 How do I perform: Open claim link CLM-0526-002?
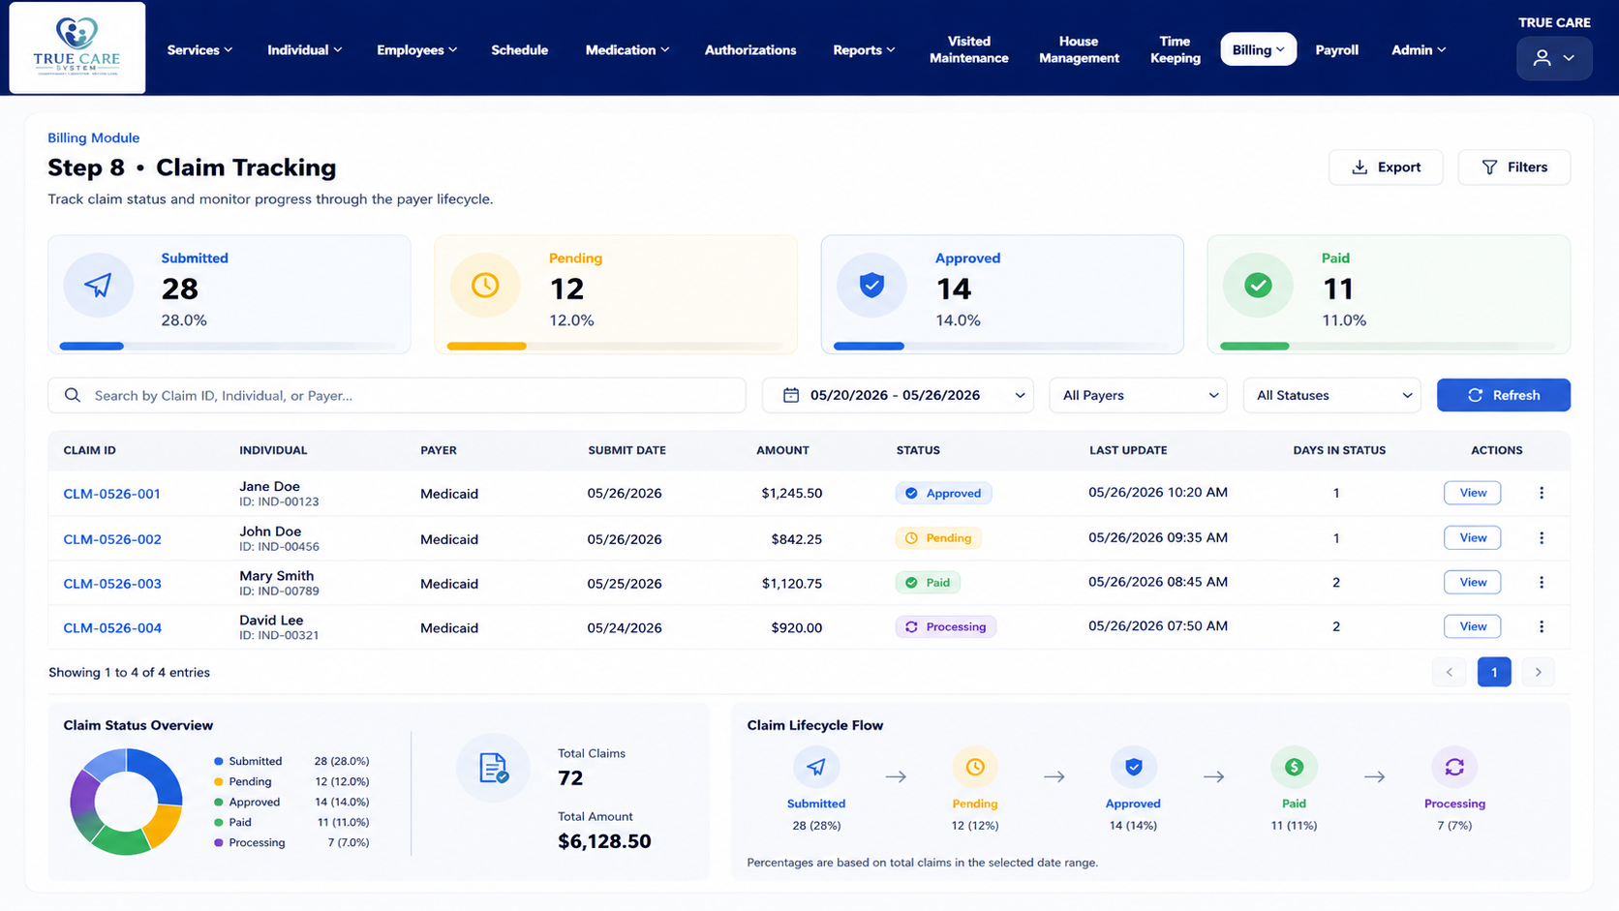112,539
